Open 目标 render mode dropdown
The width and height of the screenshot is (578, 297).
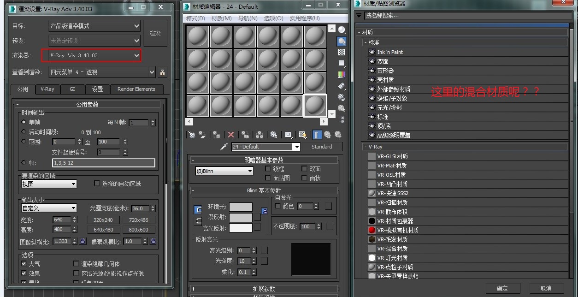click(94, 26)
